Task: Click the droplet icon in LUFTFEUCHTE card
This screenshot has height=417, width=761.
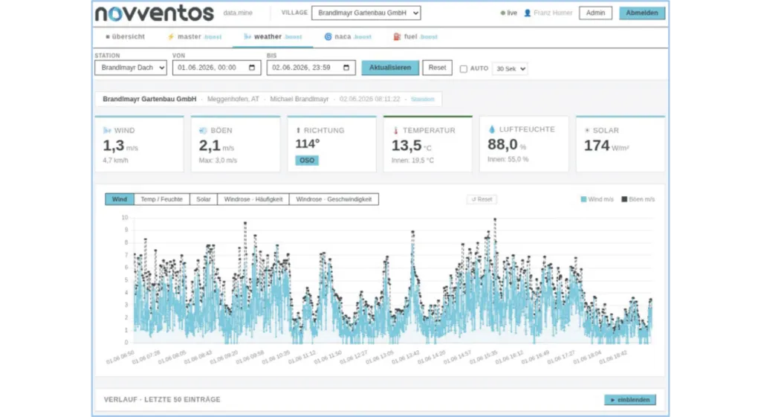Action: pyautogui.click(x=492, y=129)
